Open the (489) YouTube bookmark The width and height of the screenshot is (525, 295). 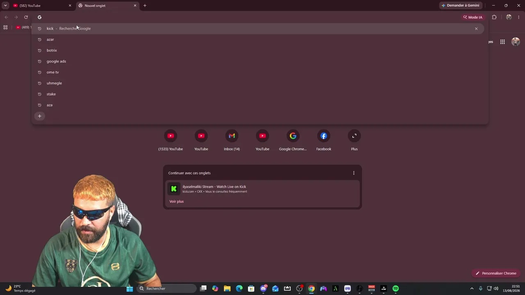(23, 27)
